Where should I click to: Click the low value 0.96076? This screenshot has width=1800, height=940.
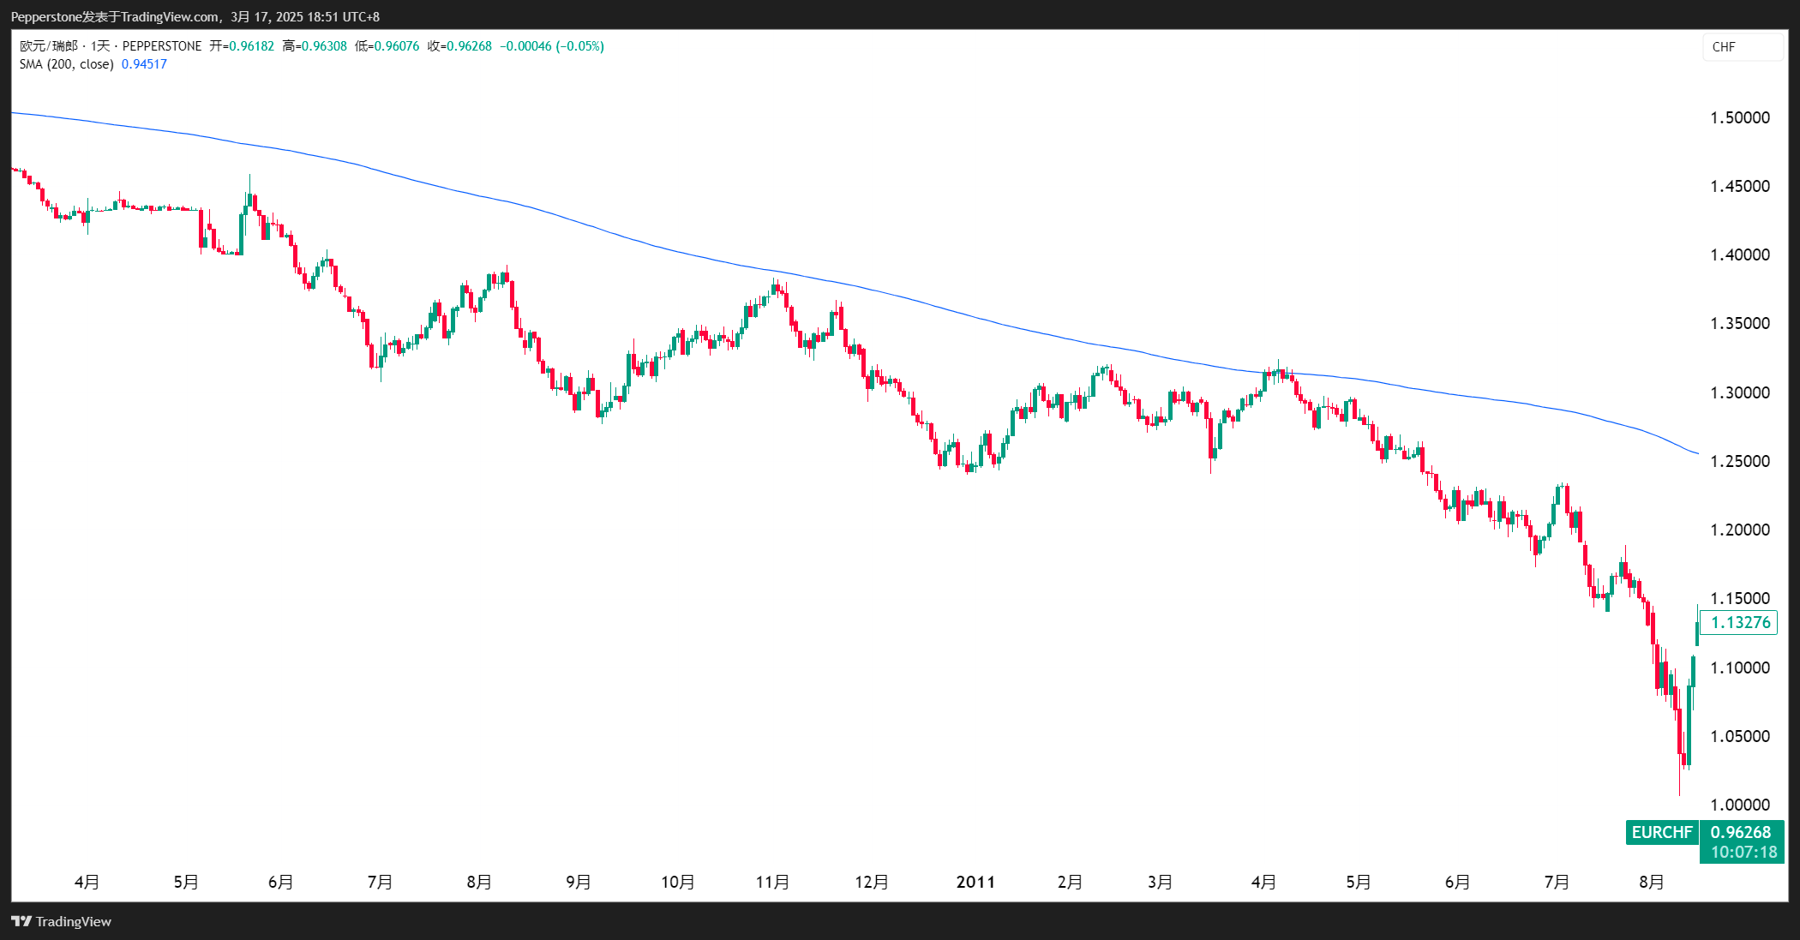coord(398,46)
